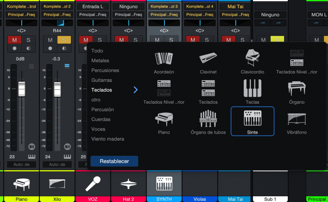Open Mai Tai input selector
328x202 pixels.
point(235,6)
